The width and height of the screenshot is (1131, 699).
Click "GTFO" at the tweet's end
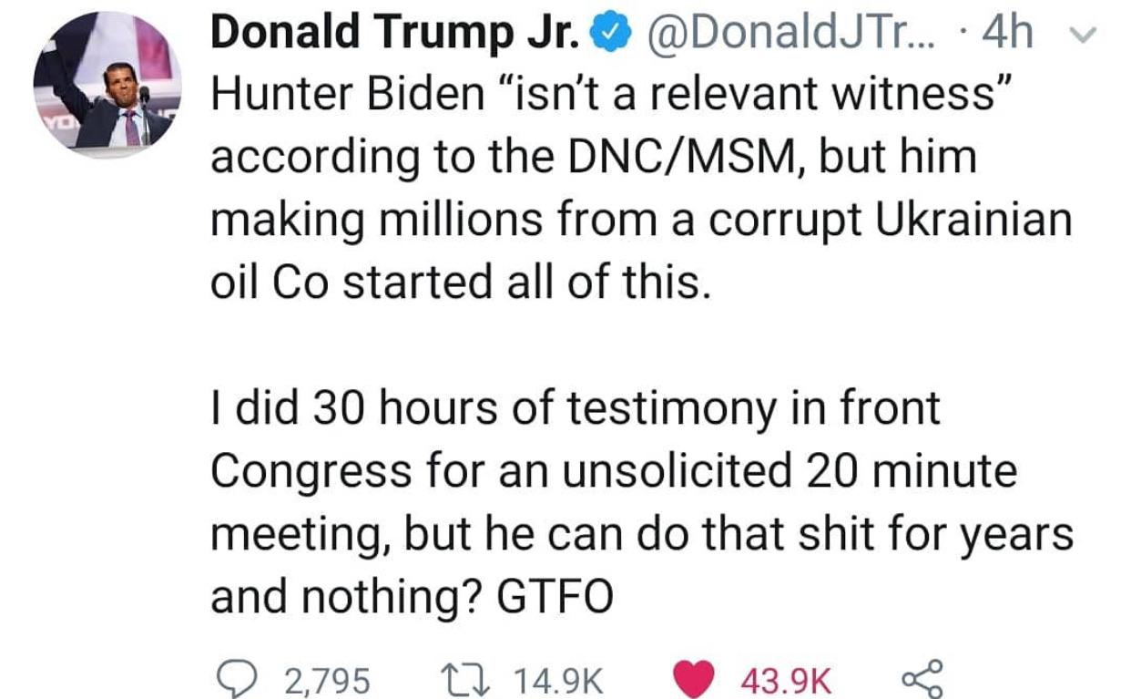pos(555,598)
